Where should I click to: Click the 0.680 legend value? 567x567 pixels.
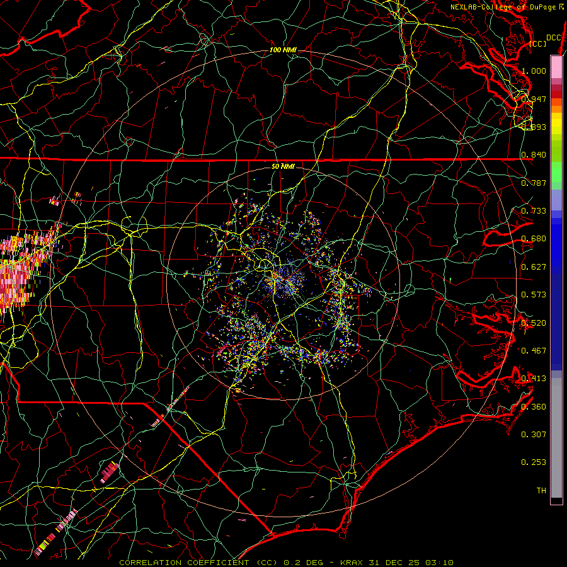click(534, 239)
